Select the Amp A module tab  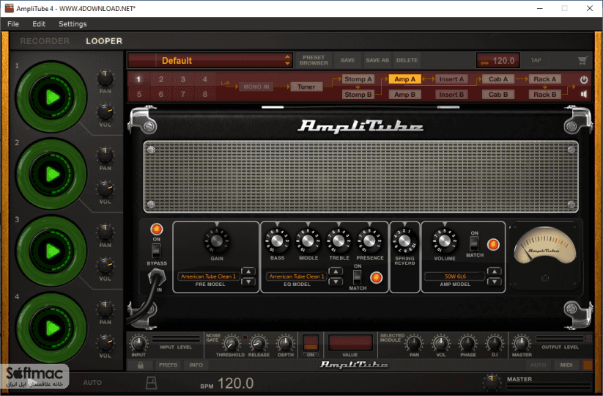click(405, 79)
